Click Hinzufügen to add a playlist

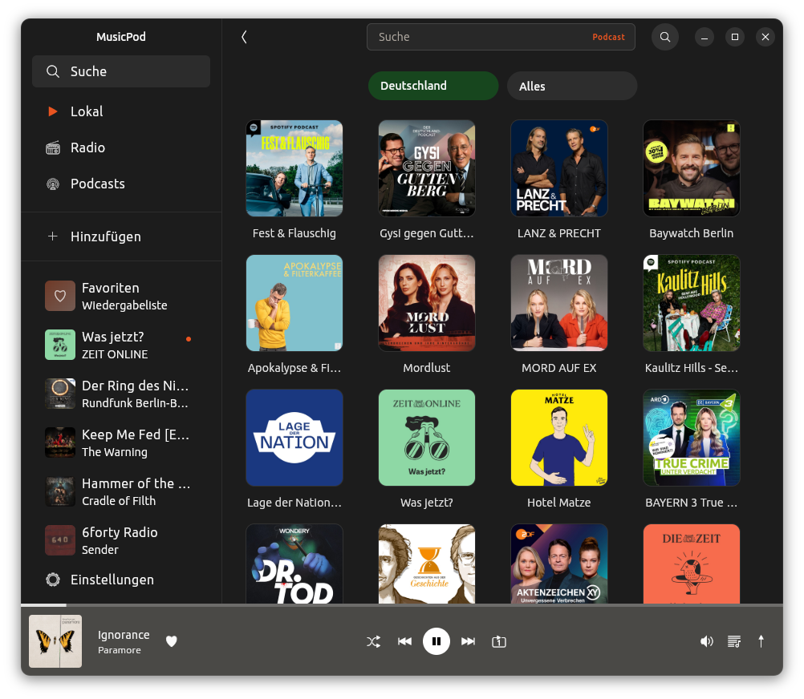121,236
